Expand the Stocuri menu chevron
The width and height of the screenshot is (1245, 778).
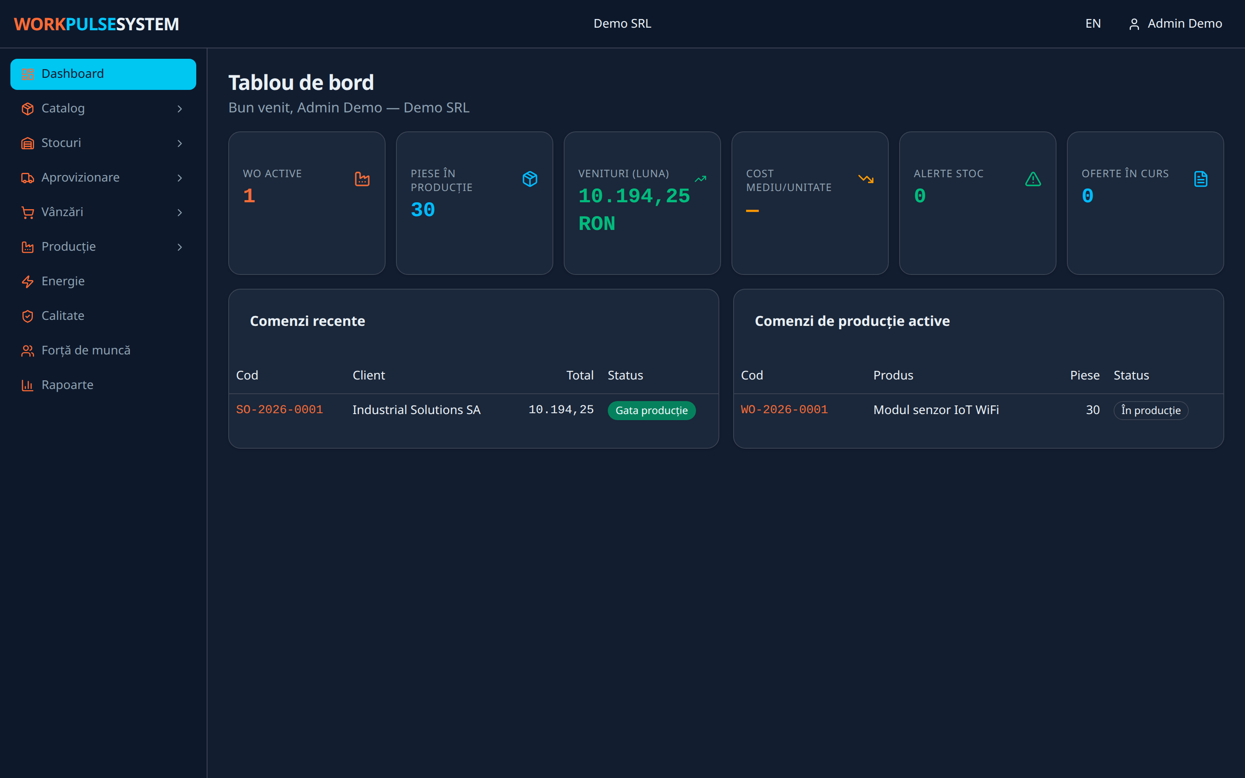point(179,143)
